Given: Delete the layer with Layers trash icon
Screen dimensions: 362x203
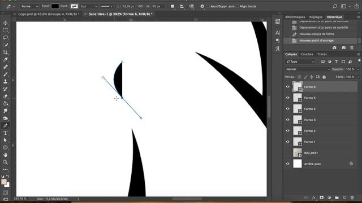Looking at the screenshot, I should pos(352,197).
